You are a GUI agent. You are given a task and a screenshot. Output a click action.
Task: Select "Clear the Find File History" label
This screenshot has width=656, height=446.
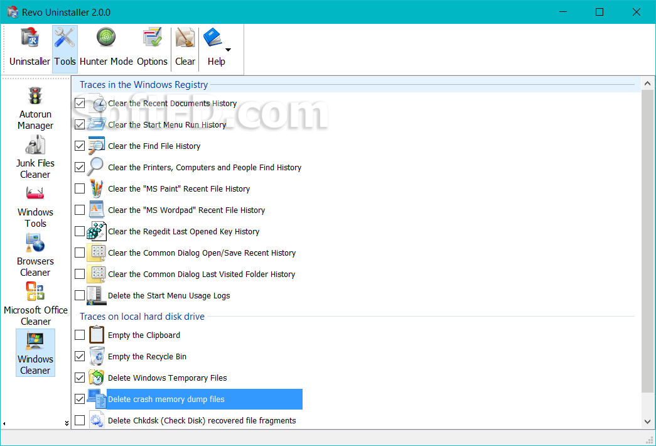click(x=154, y=146)
